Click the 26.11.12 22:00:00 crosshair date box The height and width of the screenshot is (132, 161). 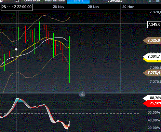17,7
